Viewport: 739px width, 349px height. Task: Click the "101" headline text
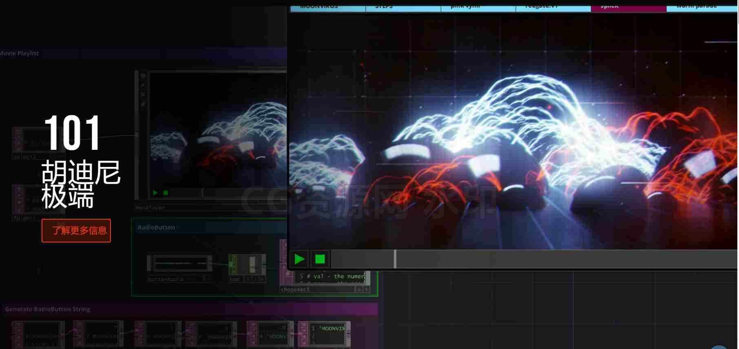point(72,133)
